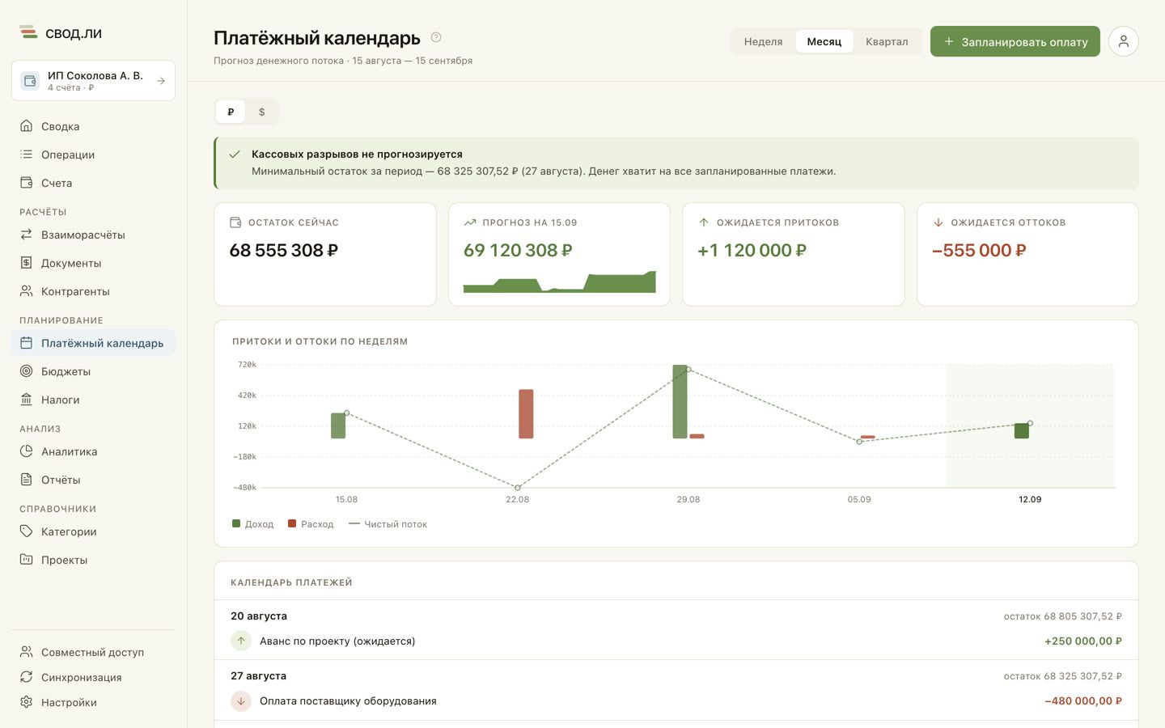Open the Отчёты page link
Viewport: 1165px width, 728px height.
click(93, 480)
